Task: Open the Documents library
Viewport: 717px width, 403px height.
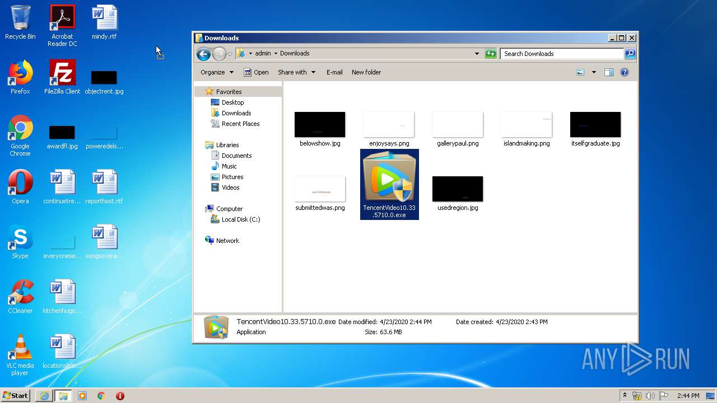Action: point(231,156)
